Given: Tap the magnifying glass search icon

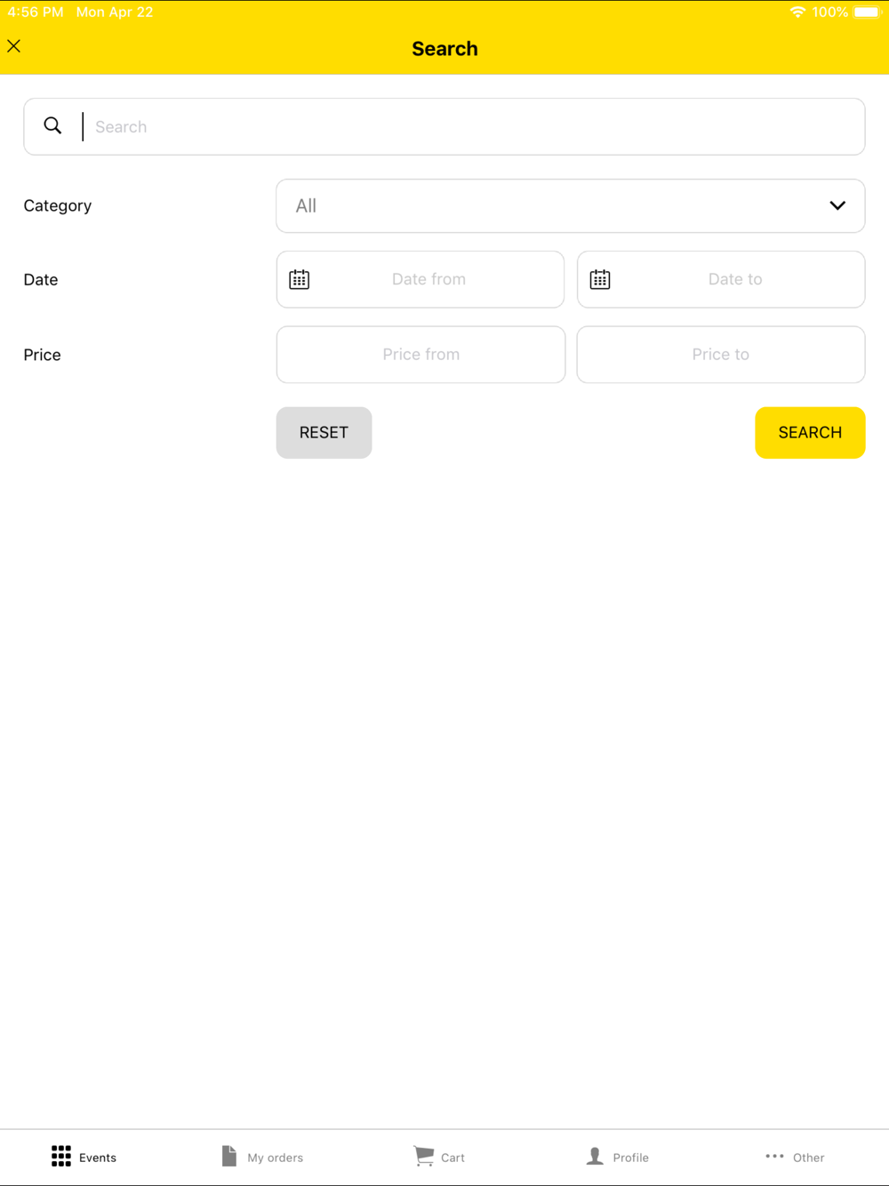Looking at the screenshot, I should coord(53,126).
